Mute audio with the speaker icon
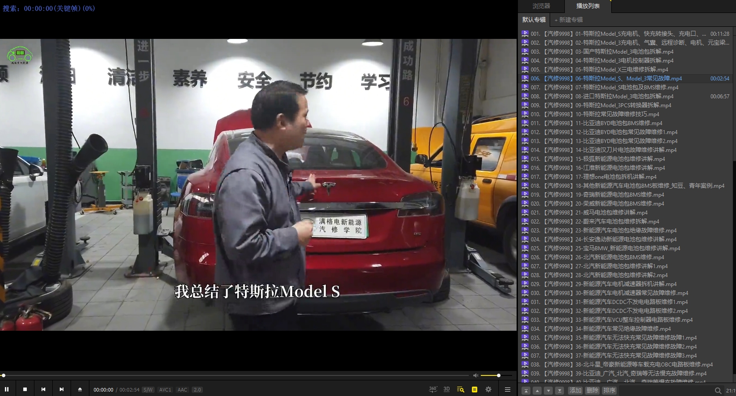The height and width of the screenshot is (396, 736). pyautogui.click(x=475, y=375)
